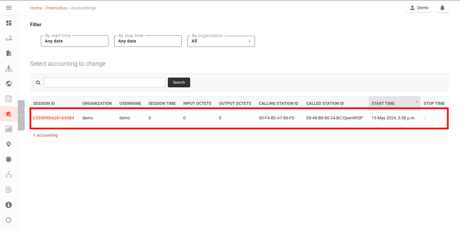Select the highlighted RADIUS shield icon
This screenshot has width=460, height=230.
[x=9, y=114]
